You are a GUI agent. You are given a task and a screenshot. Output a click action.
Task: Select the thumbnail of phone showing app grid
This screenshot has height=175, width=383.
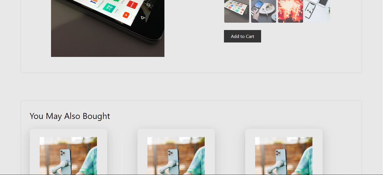point(237,11)
